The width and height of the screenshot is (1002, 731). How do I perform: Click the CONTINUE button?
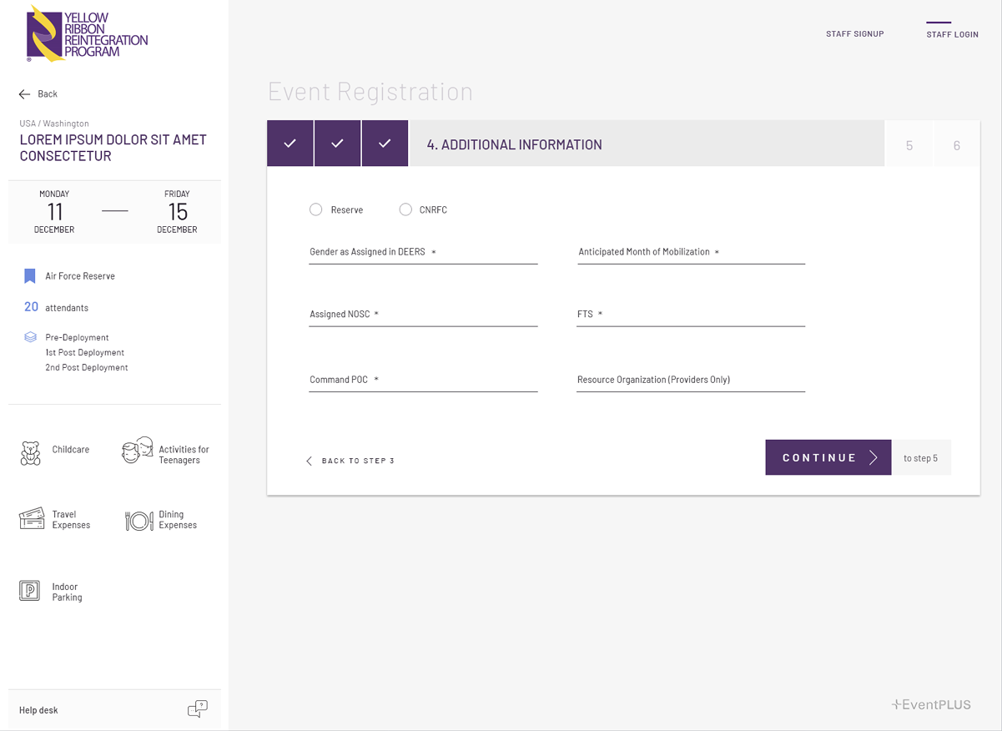point(828,457)
